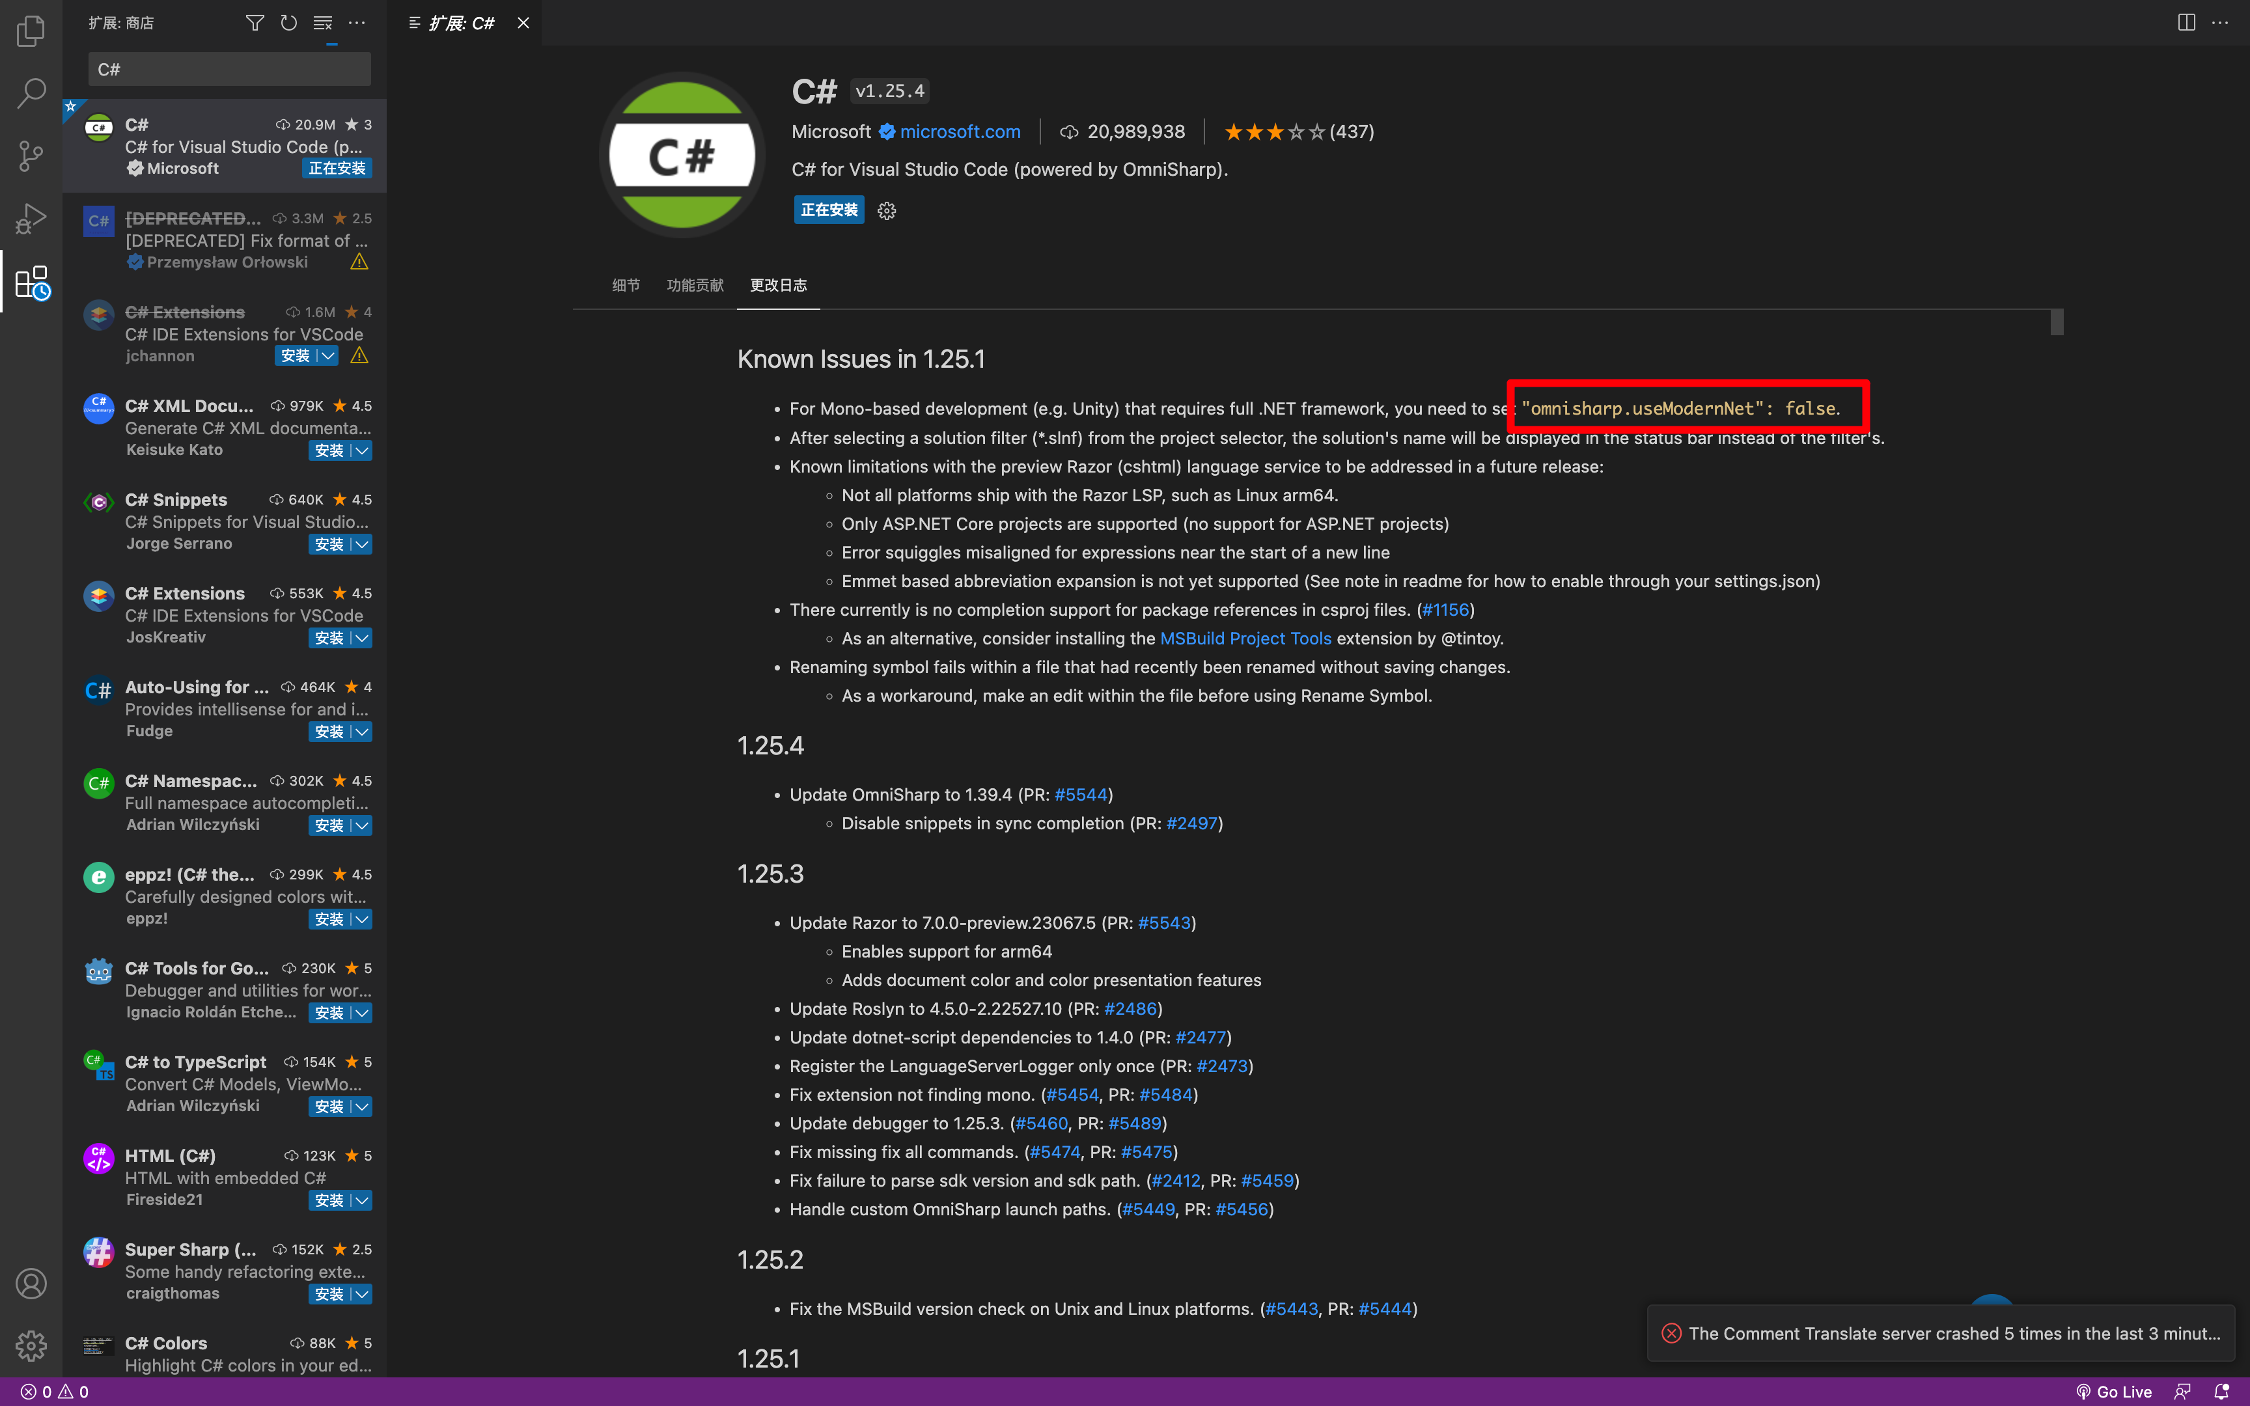Install HTML (C#) extension
This screenshot has height=1406, width=2250.
click(329, 1200)
